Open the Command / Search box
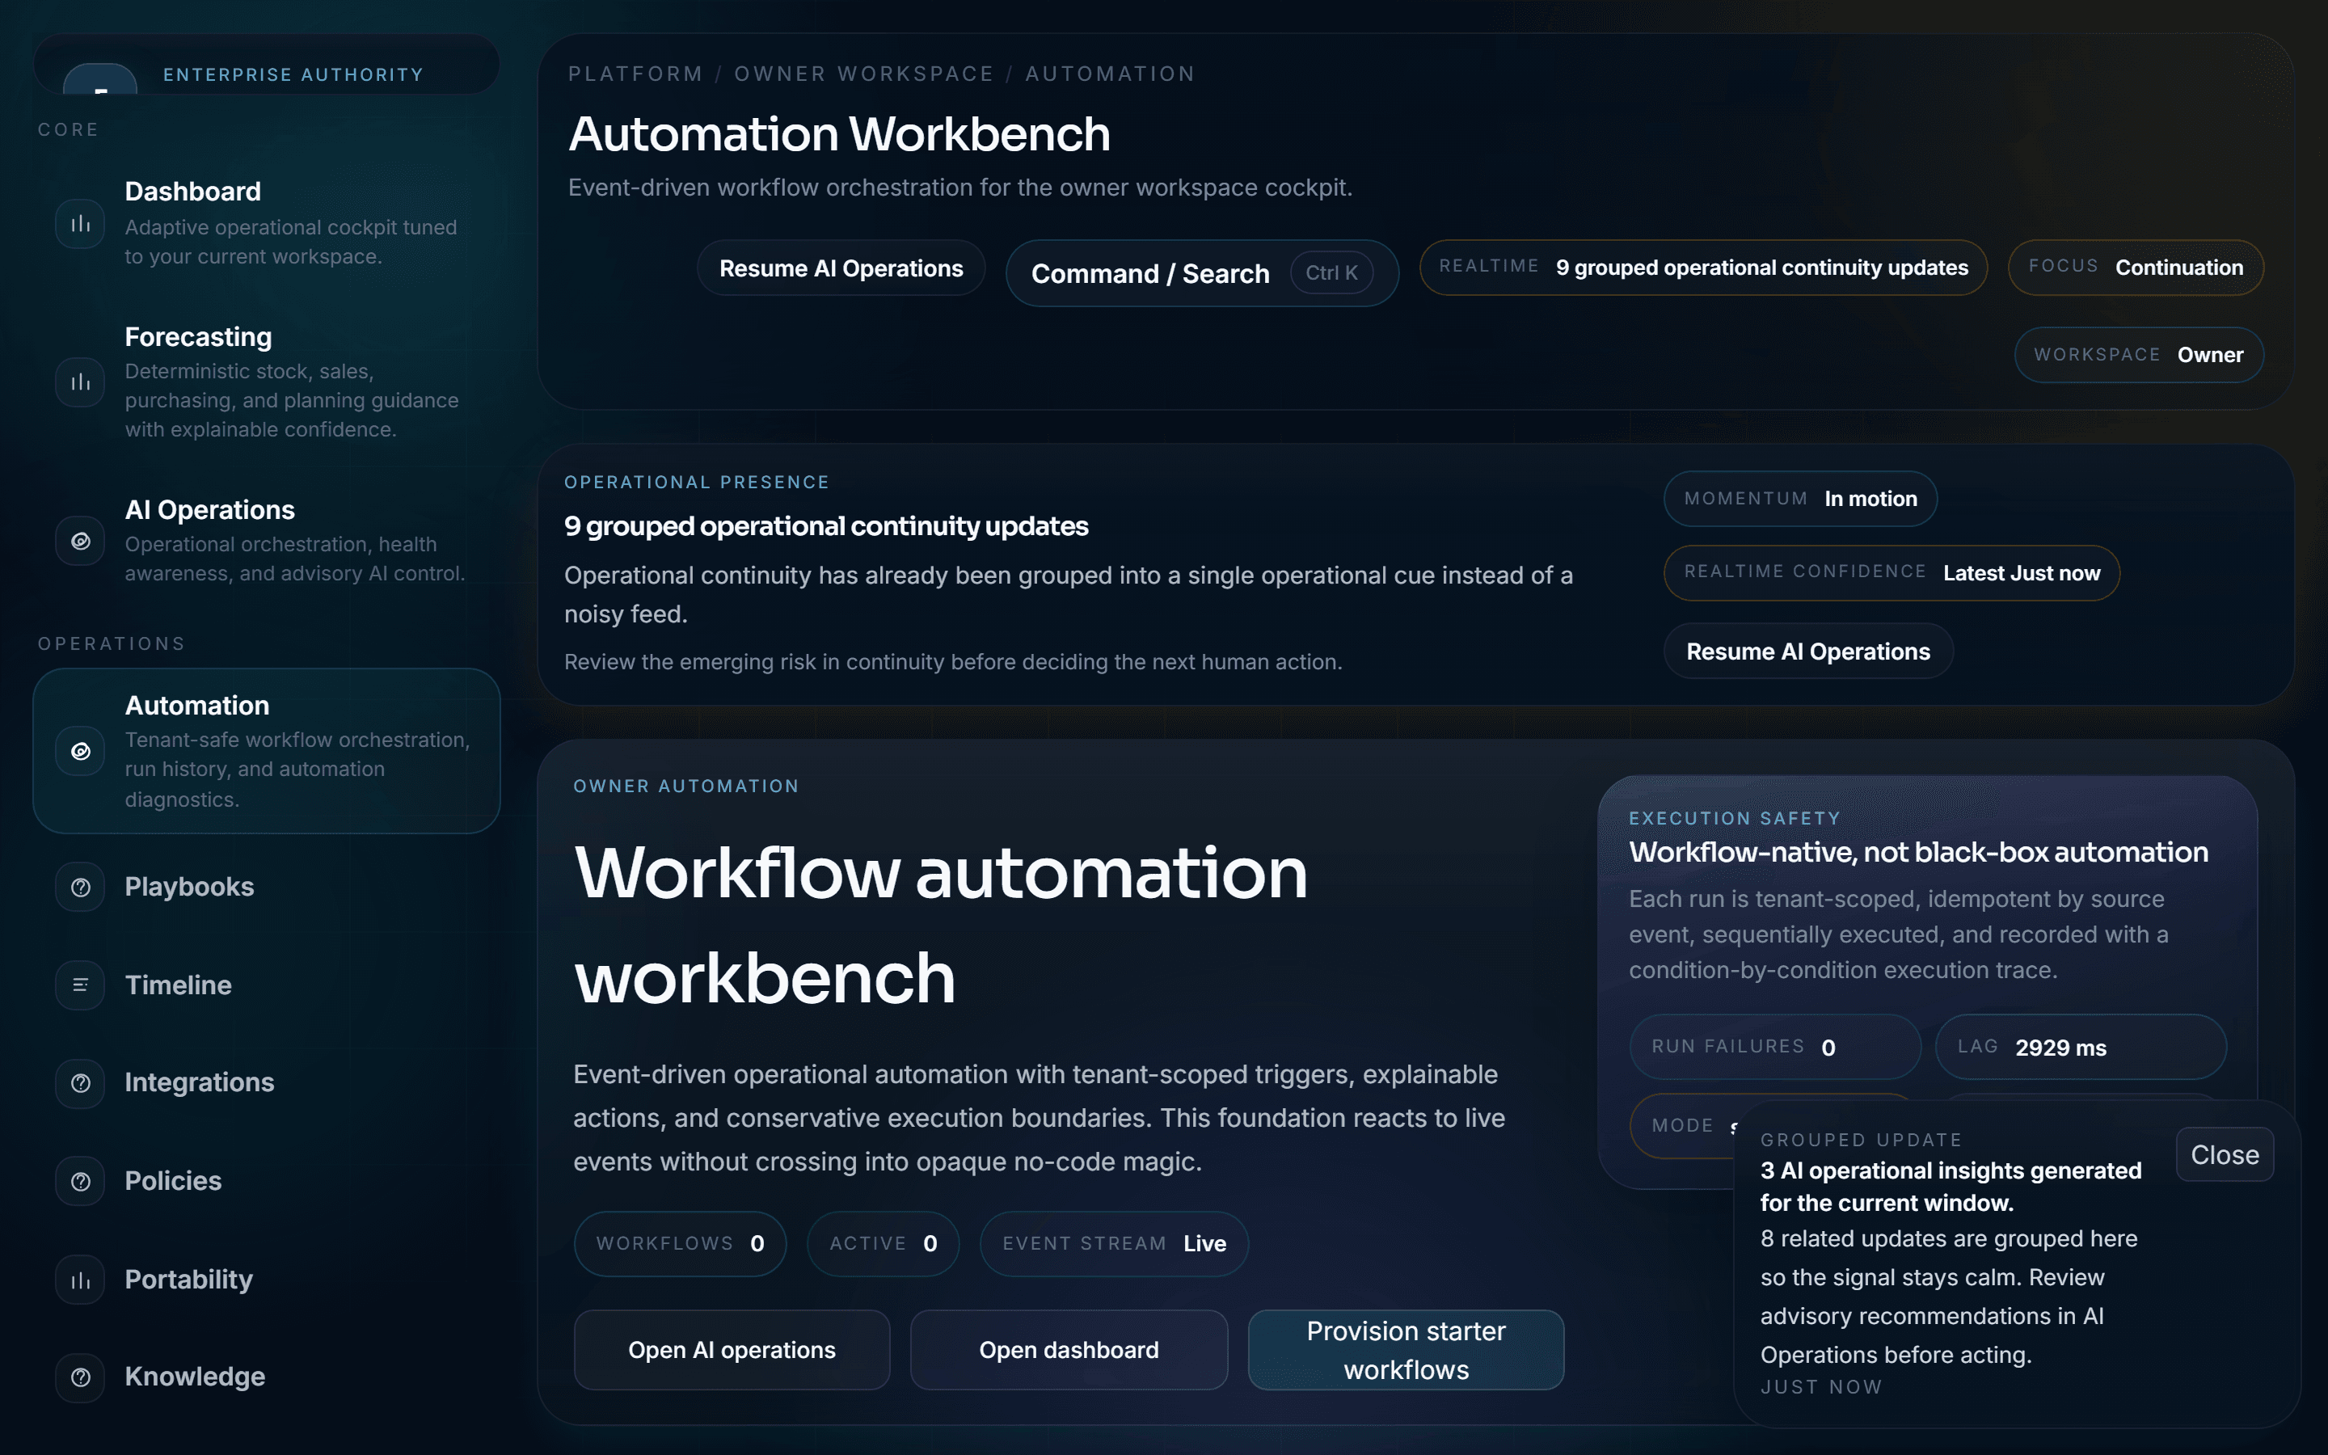2328x1455 pixels. point(1201,273)
